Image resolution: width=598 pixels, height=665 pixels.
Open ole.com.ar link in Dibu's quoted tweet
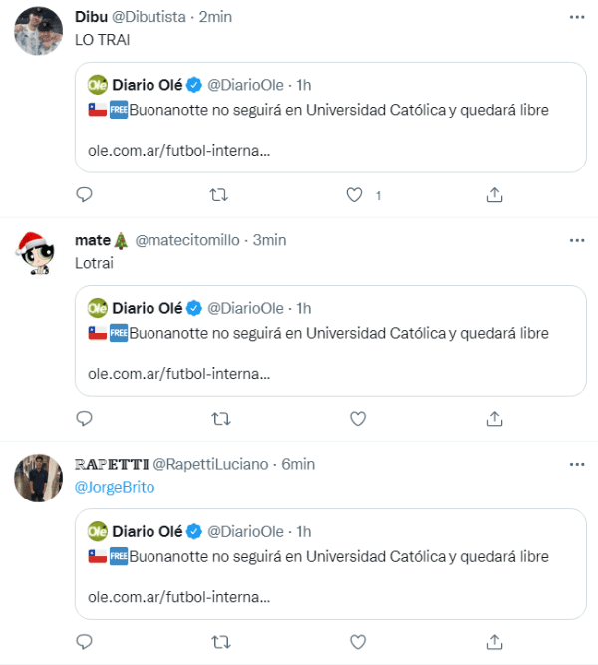coord(172,152)
